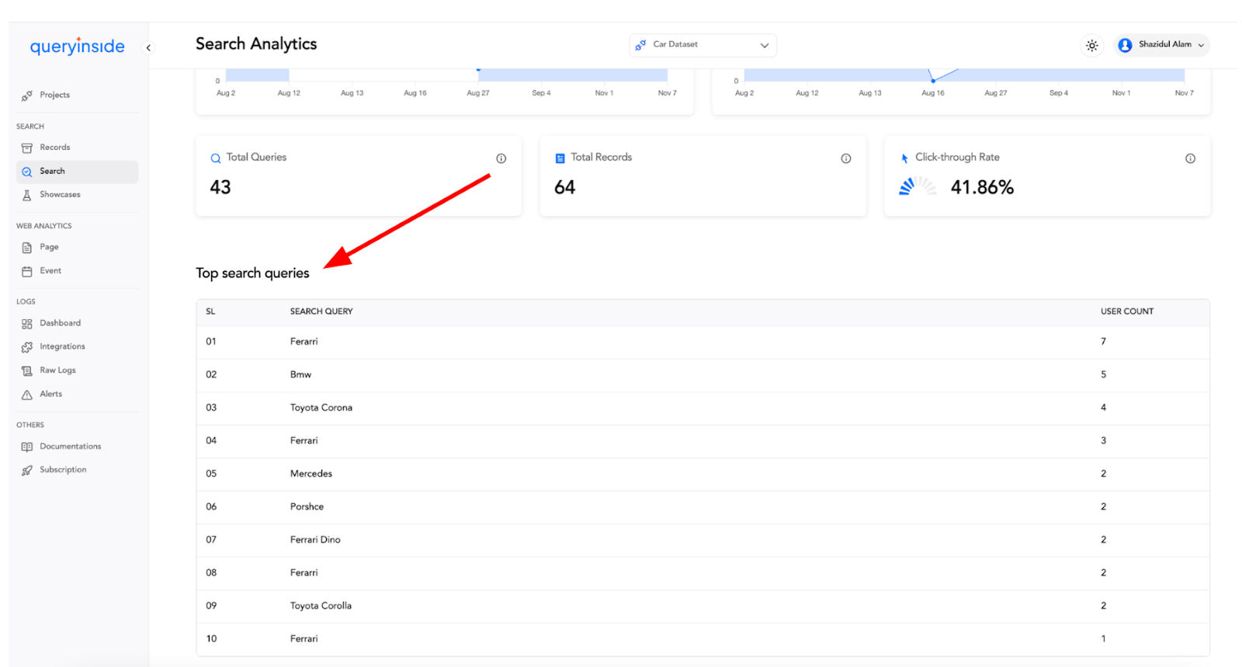Select the Toyota Corona query row
Screen dimensions: 1242x667
click(703, 408)
